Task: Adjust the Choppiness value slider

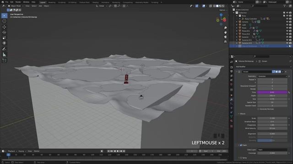Action: [x=272, y=125]
